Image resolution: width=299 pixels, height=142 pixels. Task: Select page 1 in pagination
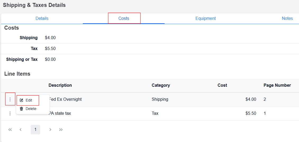point(35,130)
